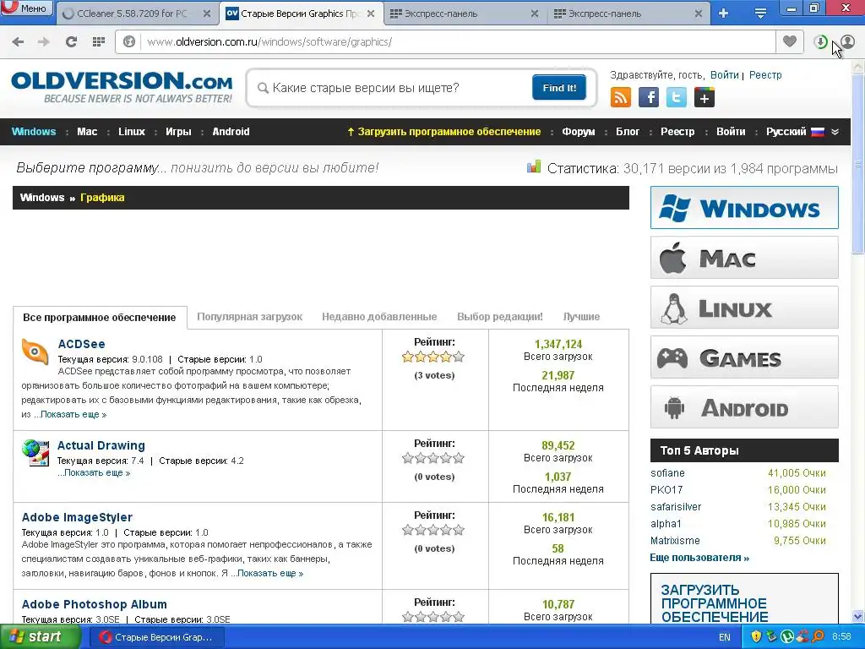Select the Выбор редакции! tab

(500, 317)
